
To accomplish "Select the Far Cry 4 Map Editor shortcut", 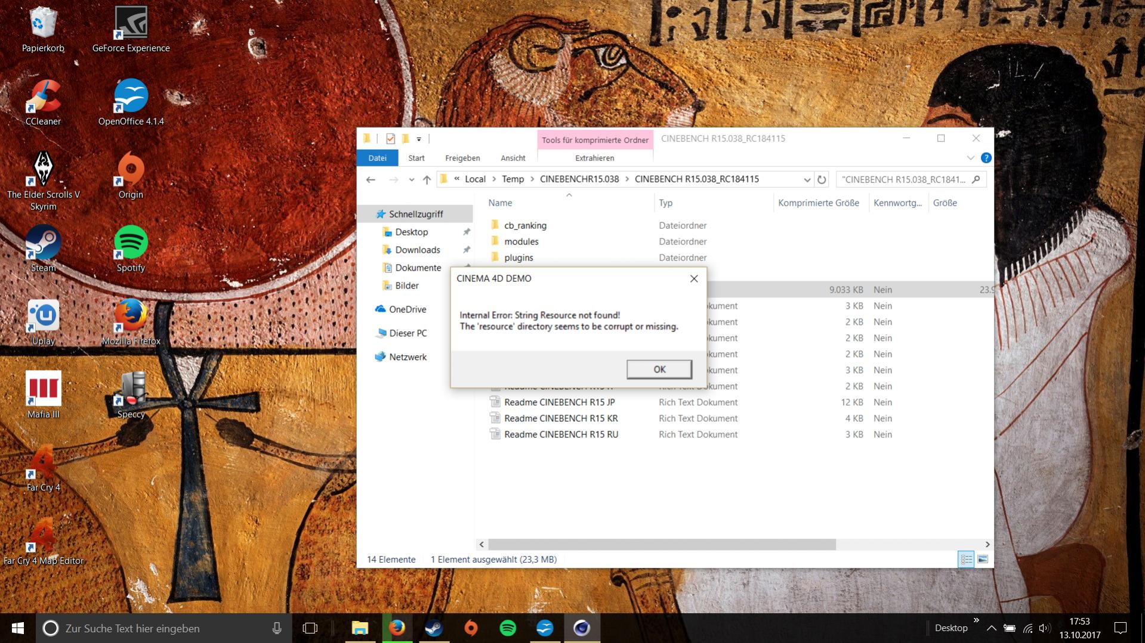I will pos(43,543).
